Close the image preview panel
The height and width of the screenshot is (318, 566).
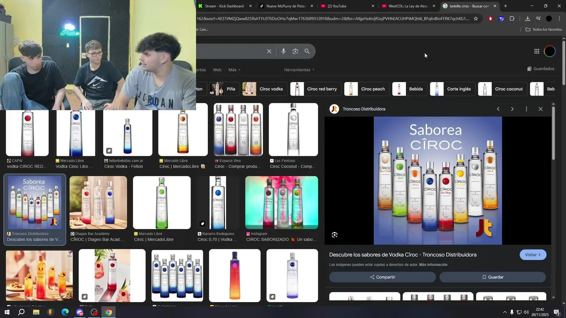540,109
